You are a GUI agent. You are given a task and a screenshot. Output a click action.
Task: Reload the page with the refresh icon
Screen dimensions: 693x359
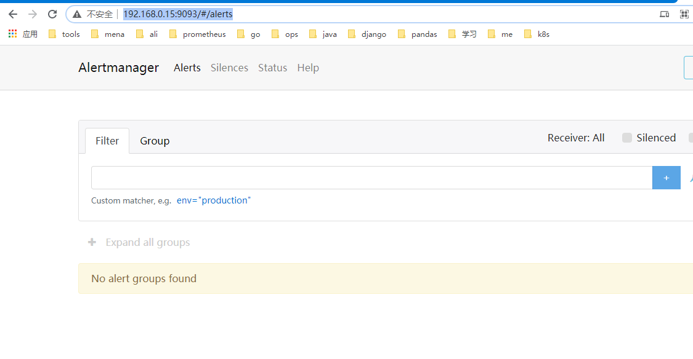point(52,14)
